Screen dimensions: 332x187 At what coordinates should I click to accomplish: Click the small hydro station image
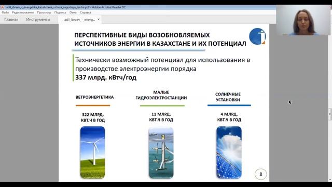[x=161, y=153]
